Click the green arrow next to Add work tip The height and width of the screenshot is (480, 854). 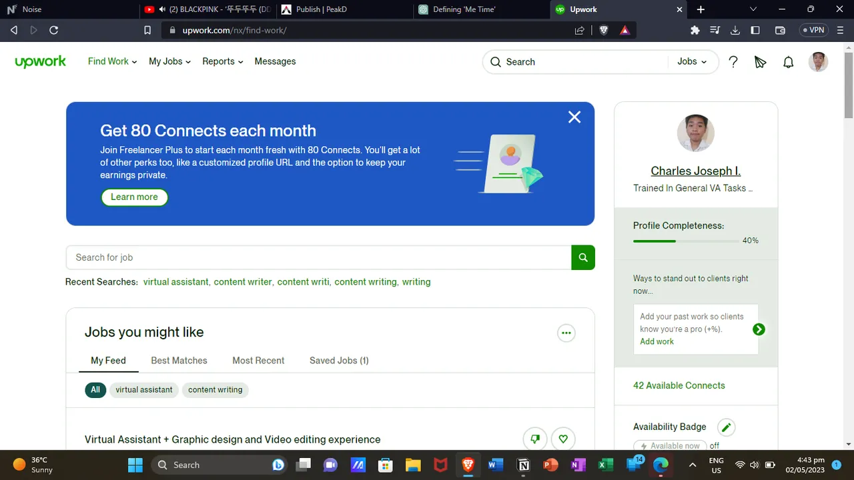(759, 329)
